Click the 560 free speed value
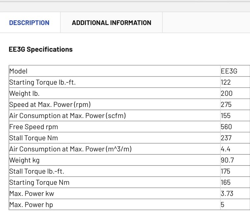The height and width of the screenshot is (218, 250). [226, 127]
